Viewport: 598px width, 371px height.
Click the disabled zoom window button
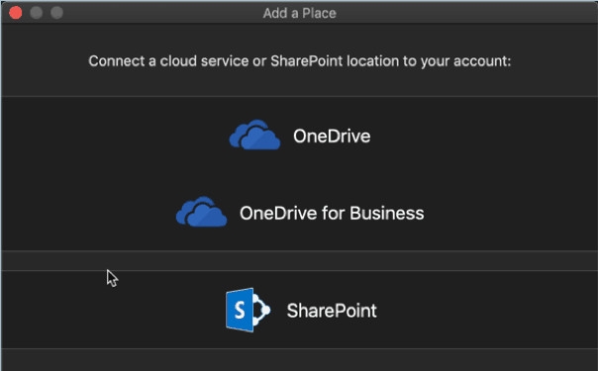click(56, 13)
